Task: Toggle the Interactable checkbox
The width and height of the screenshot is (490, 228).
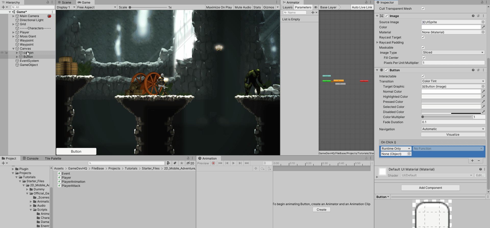Action: (x=423, y=76)
